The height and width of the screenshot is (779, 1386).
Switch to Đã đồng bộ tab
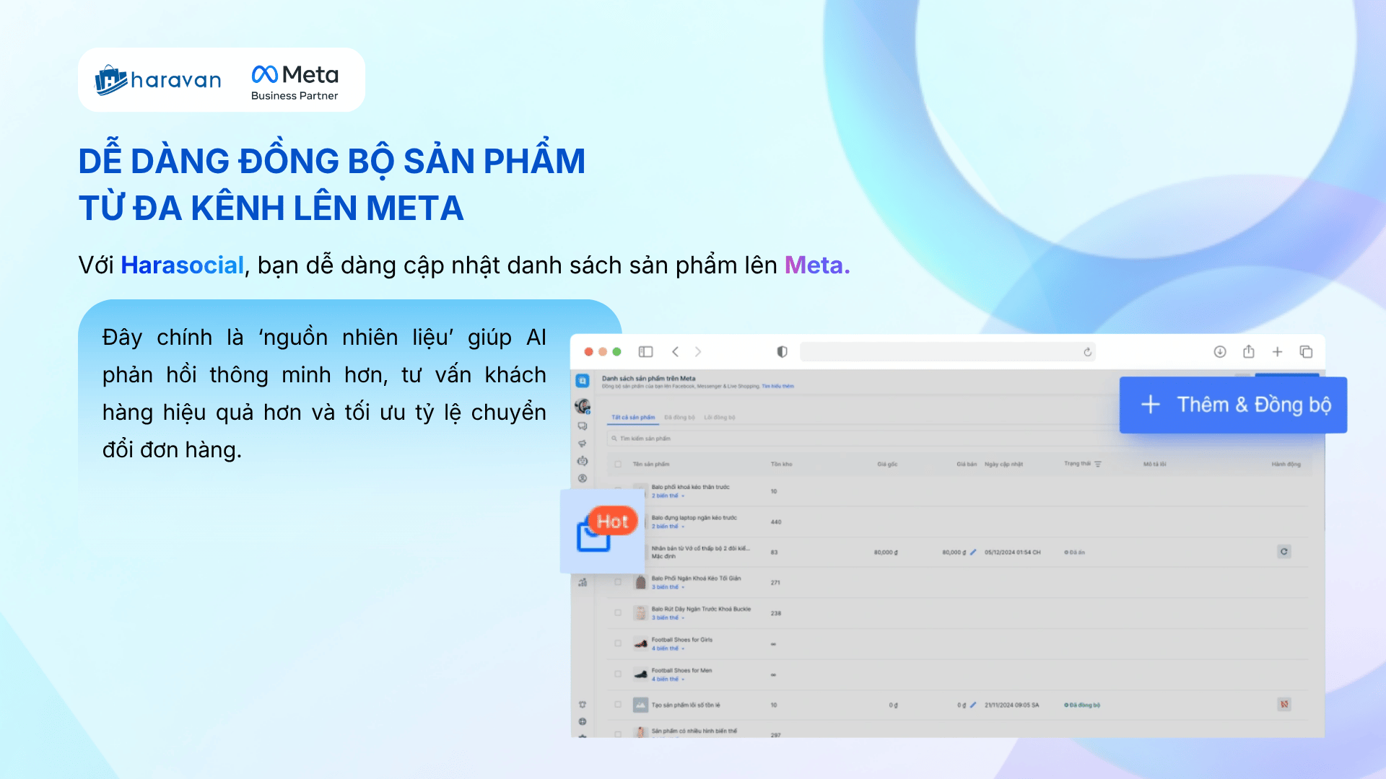tap(680, 417)
